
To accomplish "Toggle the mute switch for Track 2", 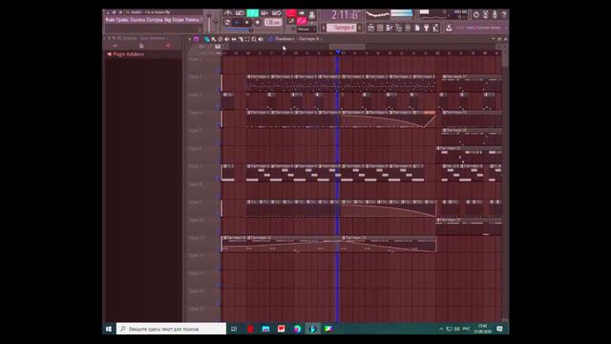I will click(219, 89).
